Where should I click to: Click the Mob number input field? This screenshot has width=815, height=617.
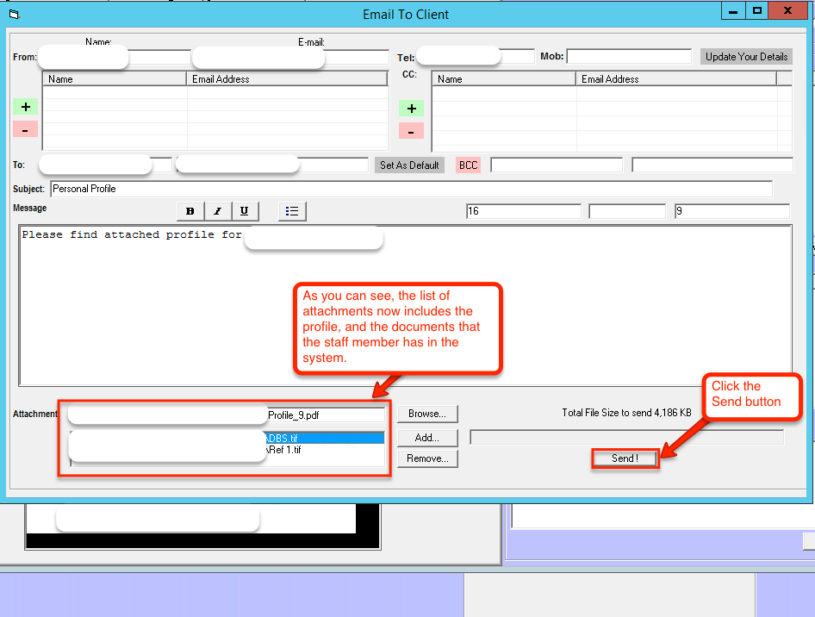628,57
